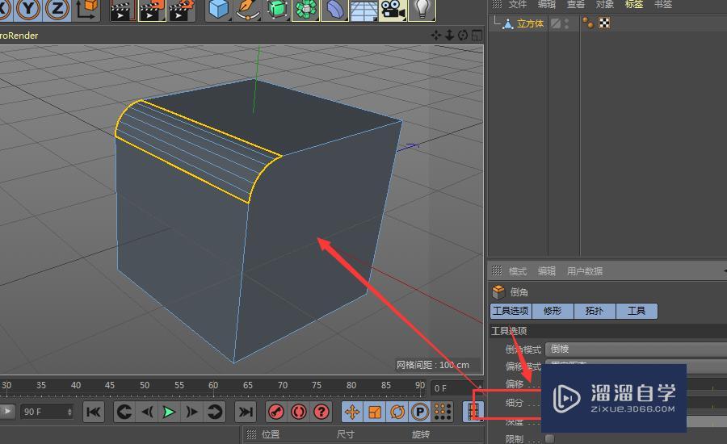Viewport: 727px width, 444px height.
Task: Step back one frame
Action: 147,412
